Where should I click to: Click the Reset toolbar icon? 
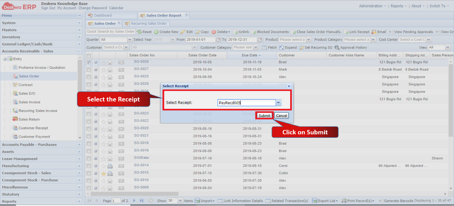pos(139,32)
